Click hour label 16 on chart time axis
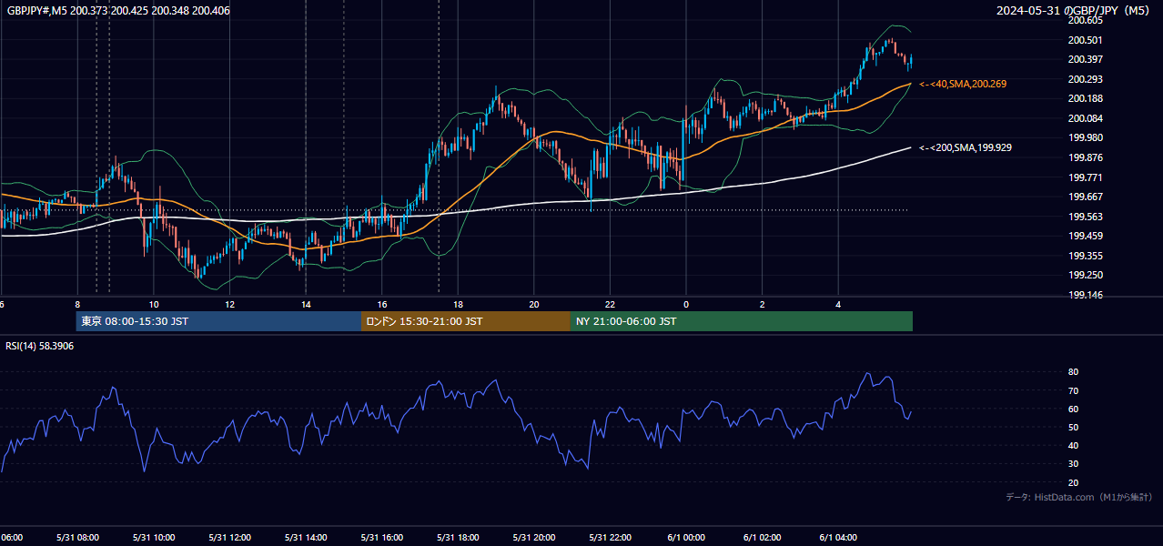Image resolution: width=1163 pixels, height=546 pixels. pos(382,304)
